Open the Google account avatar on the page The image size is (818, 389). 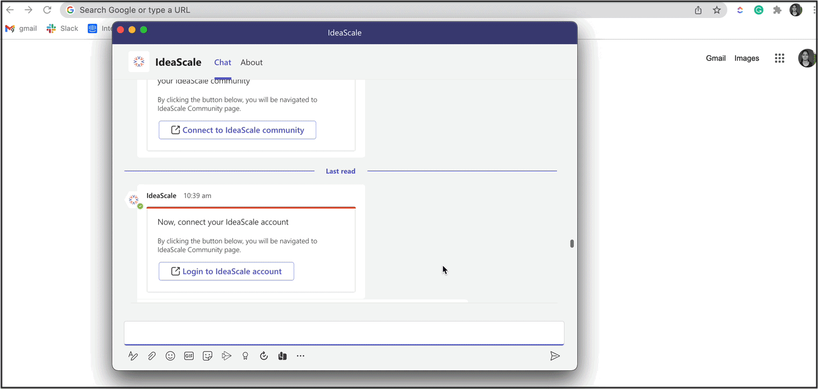point(807,58)
